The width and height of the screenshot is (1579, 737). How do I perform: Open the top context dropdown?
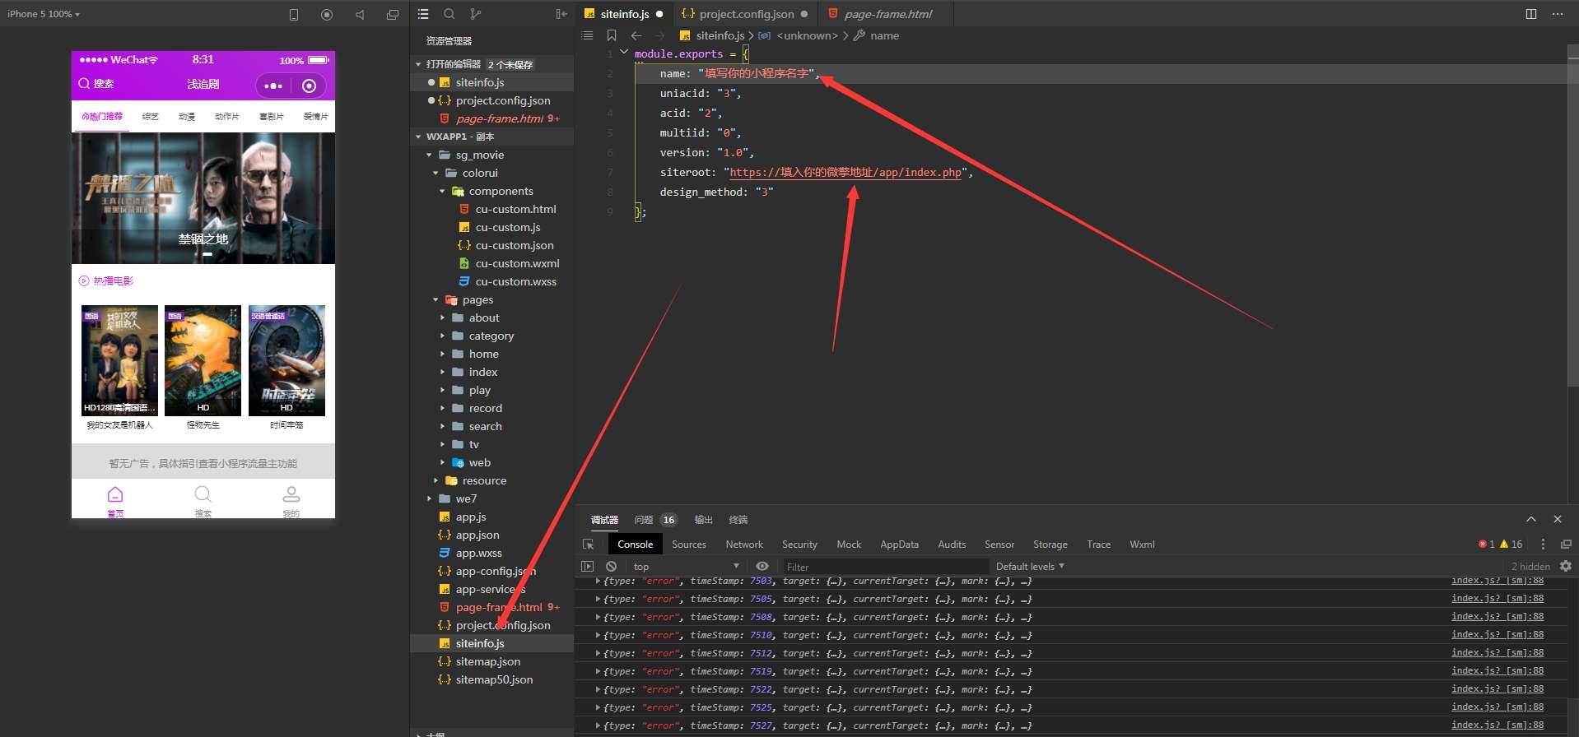[x=687, y=566]
